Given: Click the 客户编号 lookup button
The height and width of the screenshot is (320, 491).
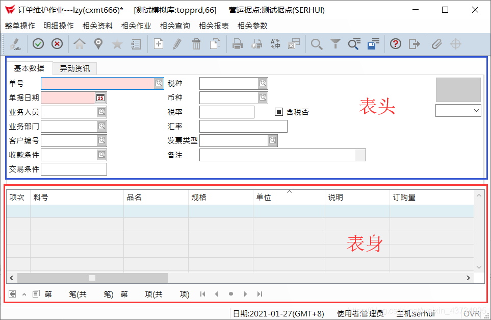Looking at the screenshot, I should pos(101,140).
